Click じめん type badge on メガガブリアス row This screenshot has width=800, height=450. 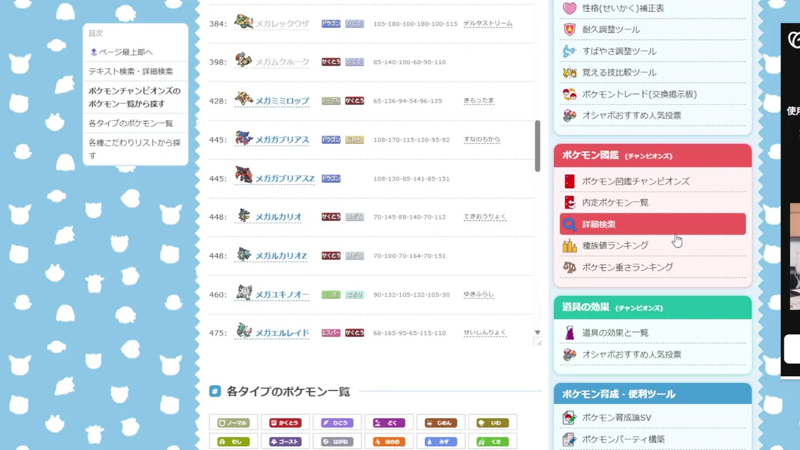[354, 139]
